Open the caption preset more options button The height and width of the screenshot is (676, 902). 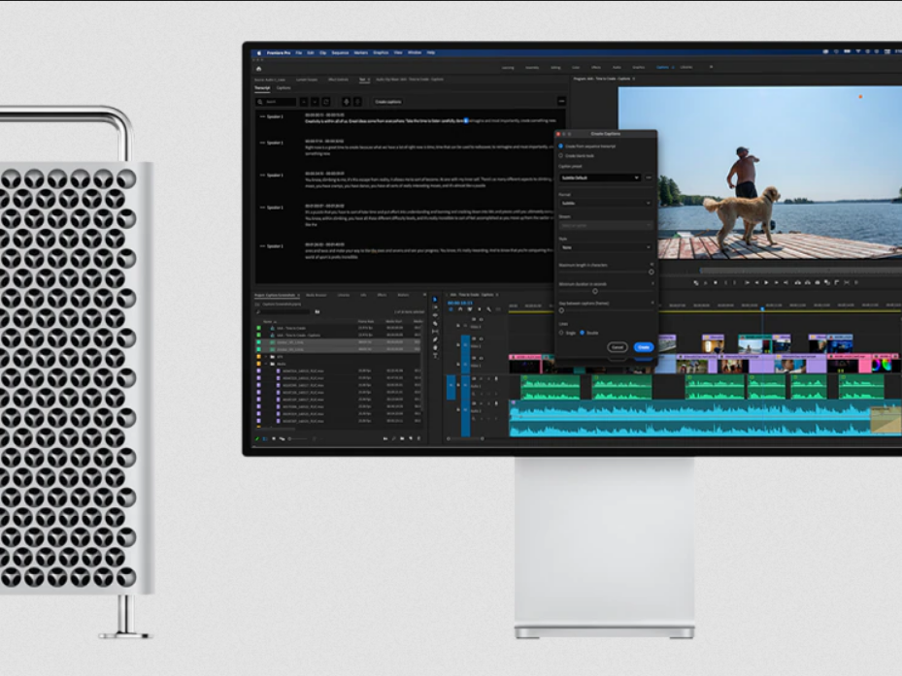[x=649, y=177]
